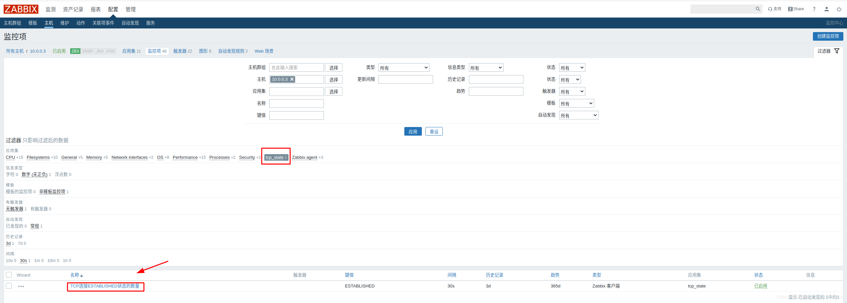The height and width of the screenshot is (303, 847).
Task: Focus the 更新间隔 input field
Action: [406, 80]
